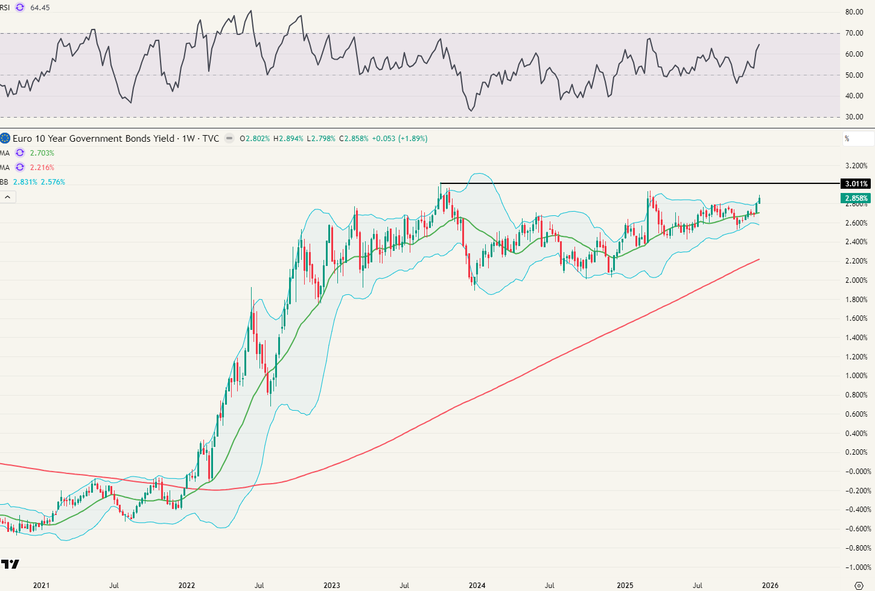Open the % price scale unit selector
This screenshot has height=591, width=875.
tap(857, 139)
